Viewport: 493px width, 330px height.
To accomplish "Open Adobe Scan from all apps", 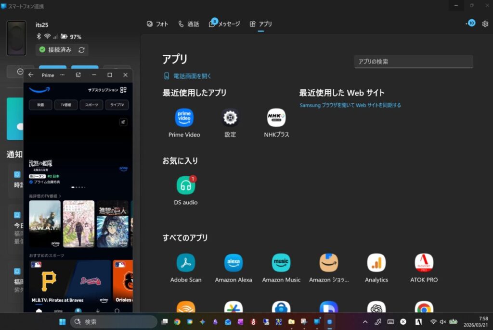I will pyautogui.click(x=186, y=263).
